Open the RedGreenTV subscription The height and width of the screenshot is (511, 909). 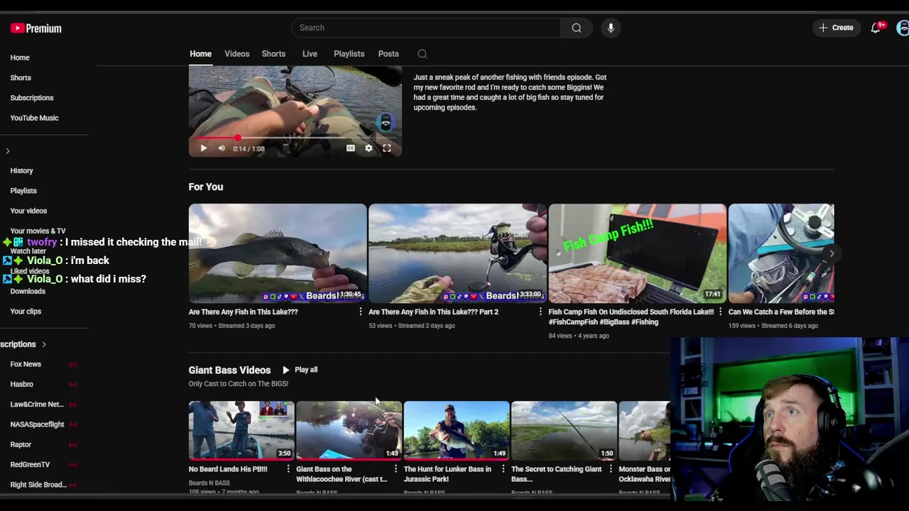coord(30,464)
